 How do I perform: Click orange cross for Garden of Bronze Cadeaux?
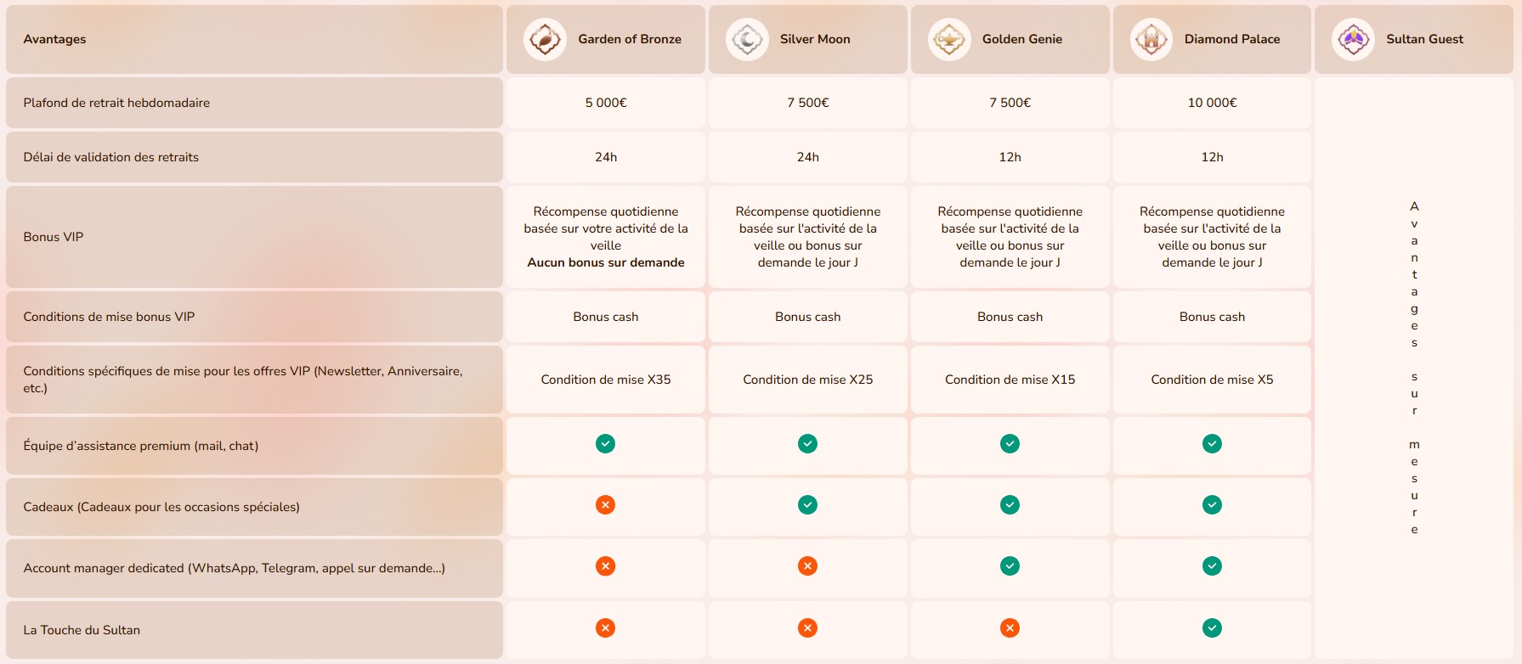coord(605,505)
